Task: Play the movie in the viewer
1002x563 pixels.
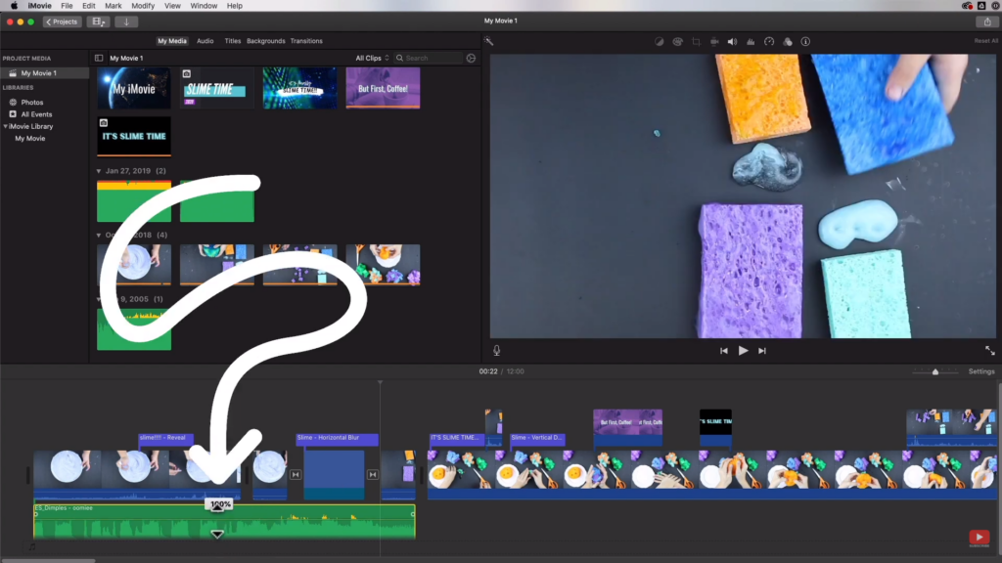Action: click(x=743, y=351)
